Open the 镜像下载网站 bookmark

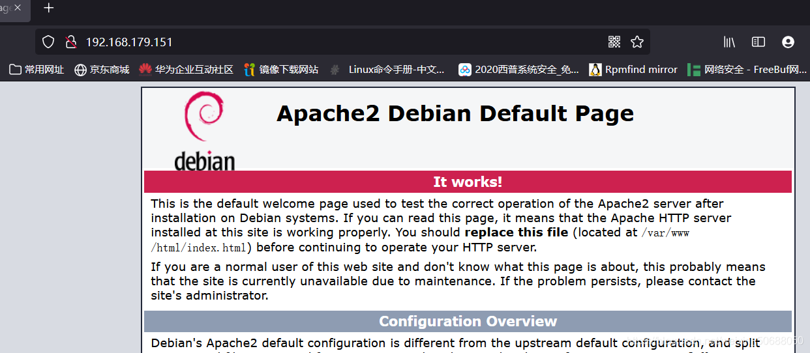pos(281,70)
